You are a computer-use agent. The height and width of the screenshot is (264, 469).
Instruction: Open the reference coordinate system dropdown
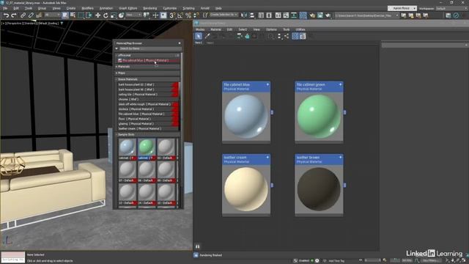[133, 15]
